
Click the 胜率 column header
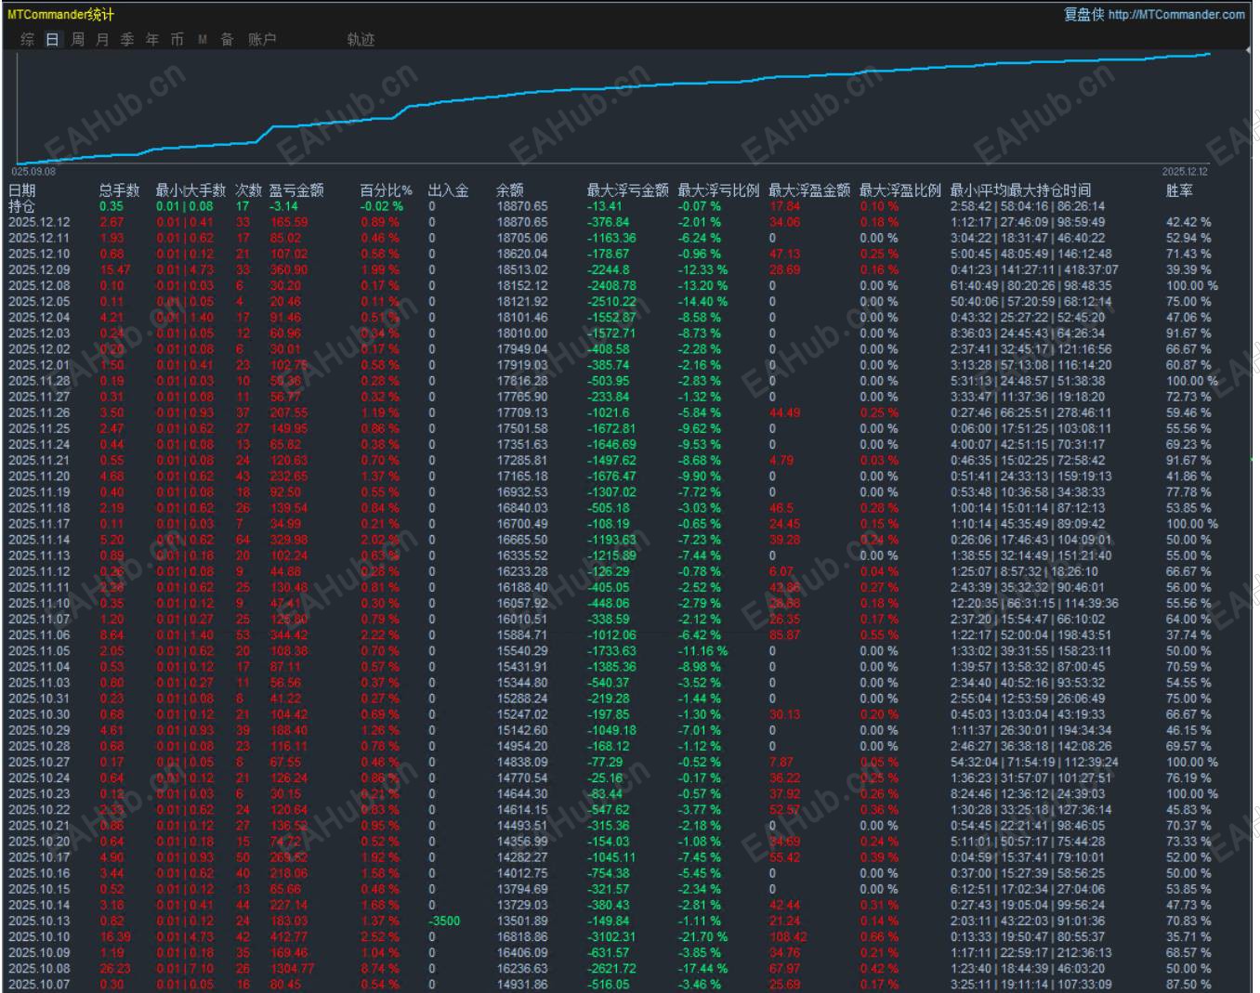(x=1180, y=189)
